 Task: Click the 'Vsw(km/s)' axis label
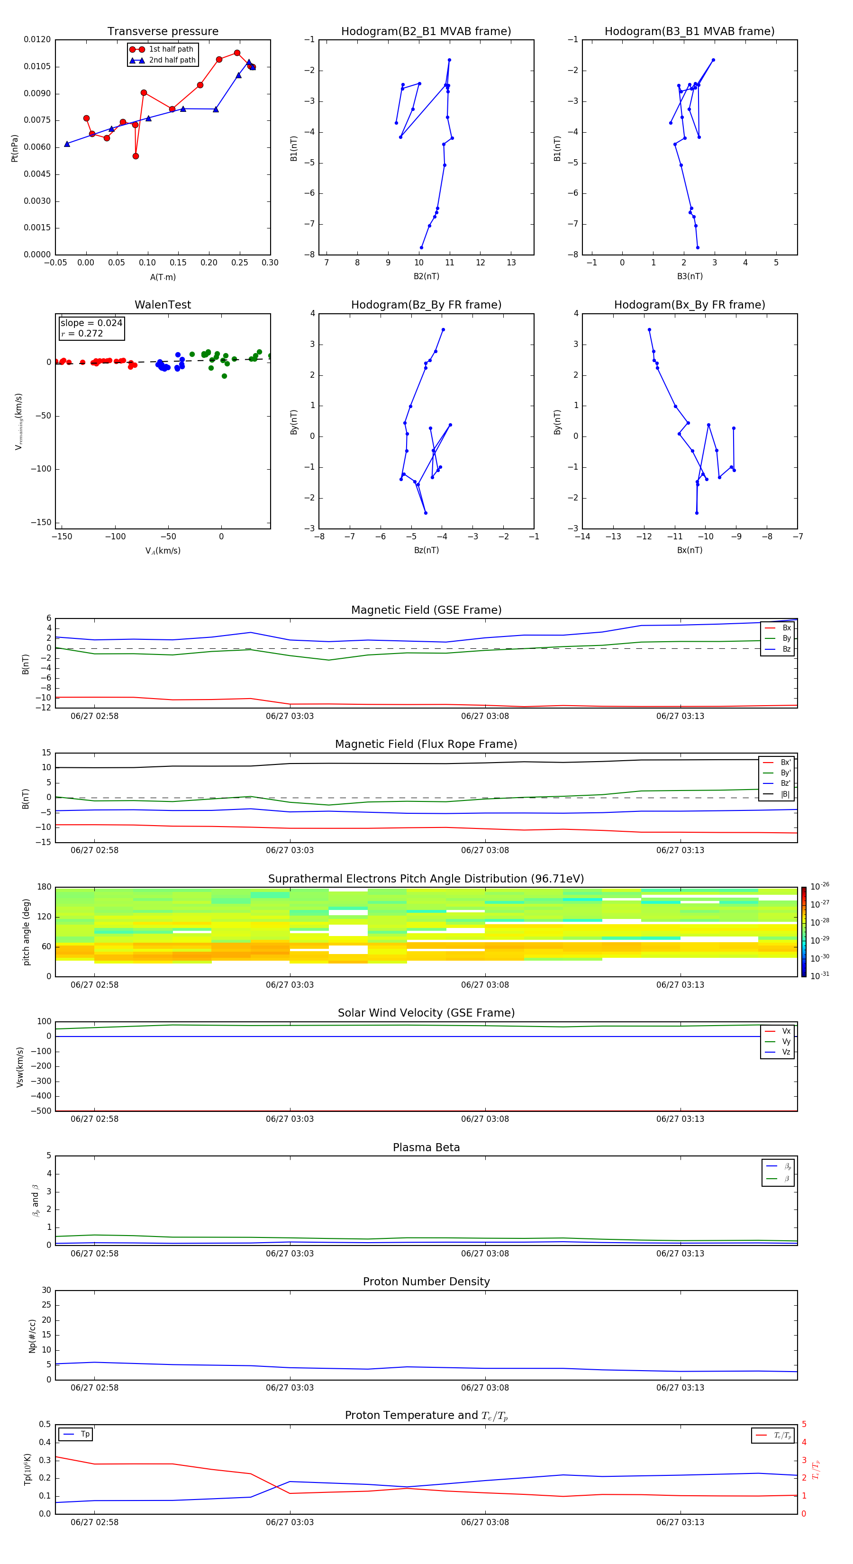[x=20, y=1067]
